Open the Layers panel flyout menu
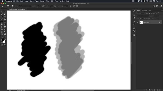Viewport: 163px width, 91px height. tap(162, 10)
